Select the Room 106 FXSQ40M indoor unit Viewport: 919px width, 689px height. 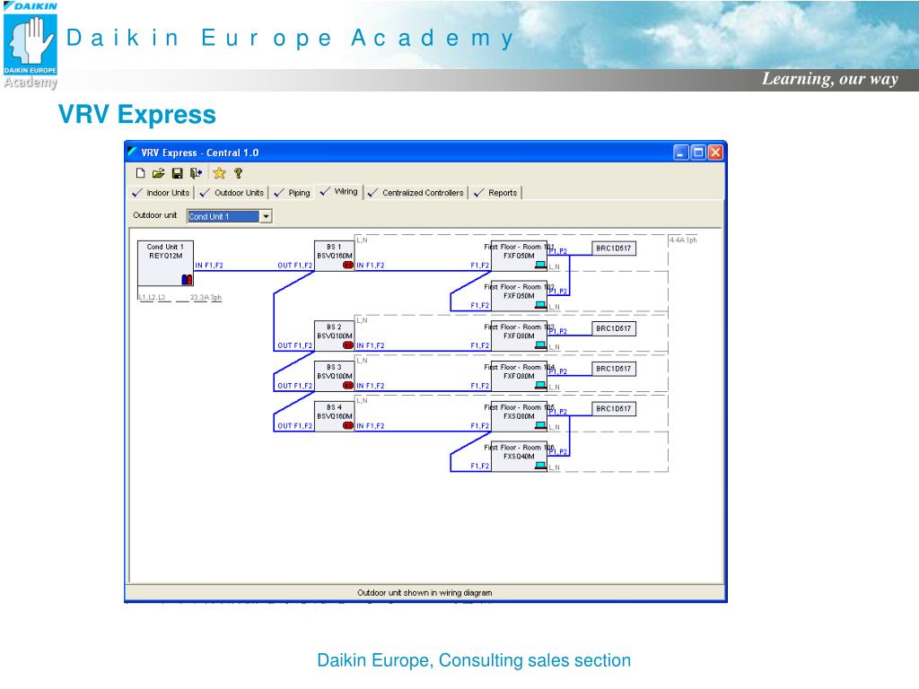point(519,456)
